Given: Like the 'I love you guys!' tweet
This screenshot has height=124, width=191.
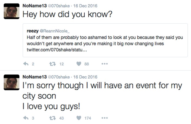Looking at the screenshot, I should 79,118.
